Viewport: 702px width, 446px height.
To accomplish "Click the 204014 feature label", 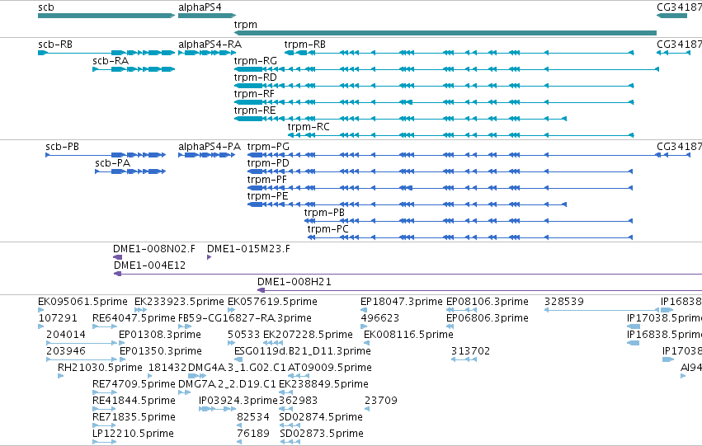I will [66, 335].
